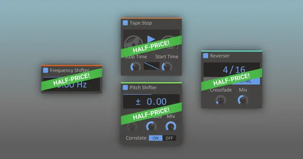303x159 pixels.
Task: Click the dimmed leftmost Pitch Shifter knob
Action: click(x=132, y=127)
